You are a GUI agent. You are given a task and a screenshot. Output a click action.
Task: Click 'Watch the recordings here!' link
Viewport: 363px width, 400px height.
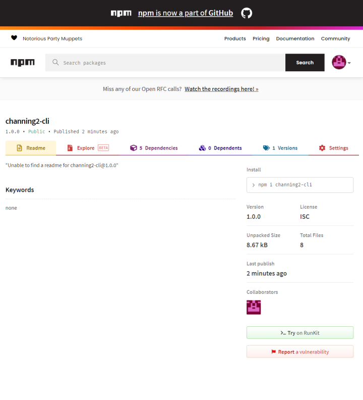(x=221, y=89)
